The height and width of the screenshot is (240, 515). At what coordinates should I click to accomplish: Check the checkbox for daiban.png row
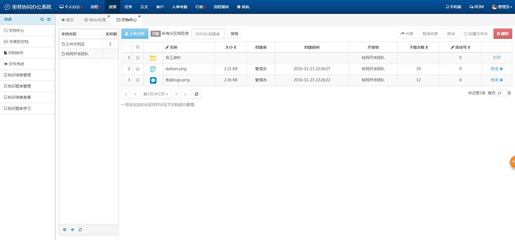(138, 69)
